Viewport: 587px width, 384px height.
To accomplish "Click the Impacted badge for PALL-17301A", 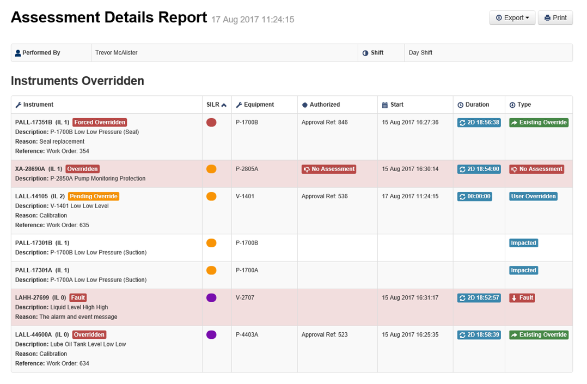I will tap(523, 271).
